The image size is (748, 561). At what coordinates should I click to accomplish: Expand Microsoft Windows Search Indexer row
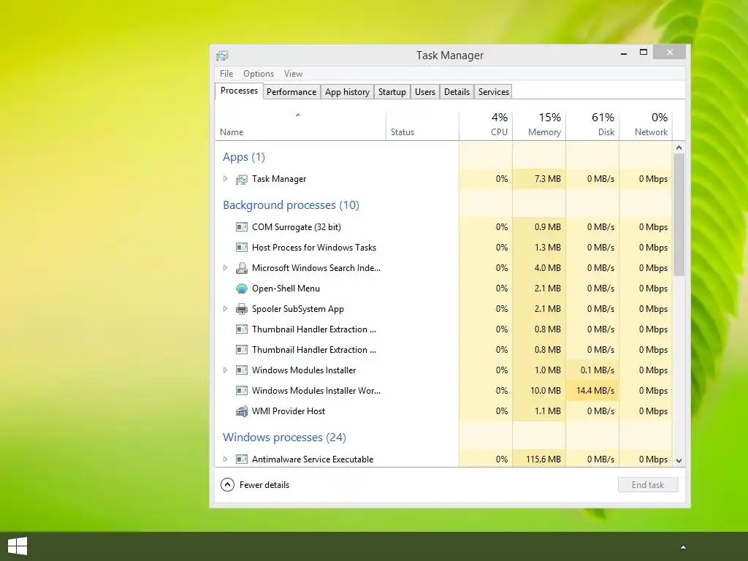[x=225, y=268]
